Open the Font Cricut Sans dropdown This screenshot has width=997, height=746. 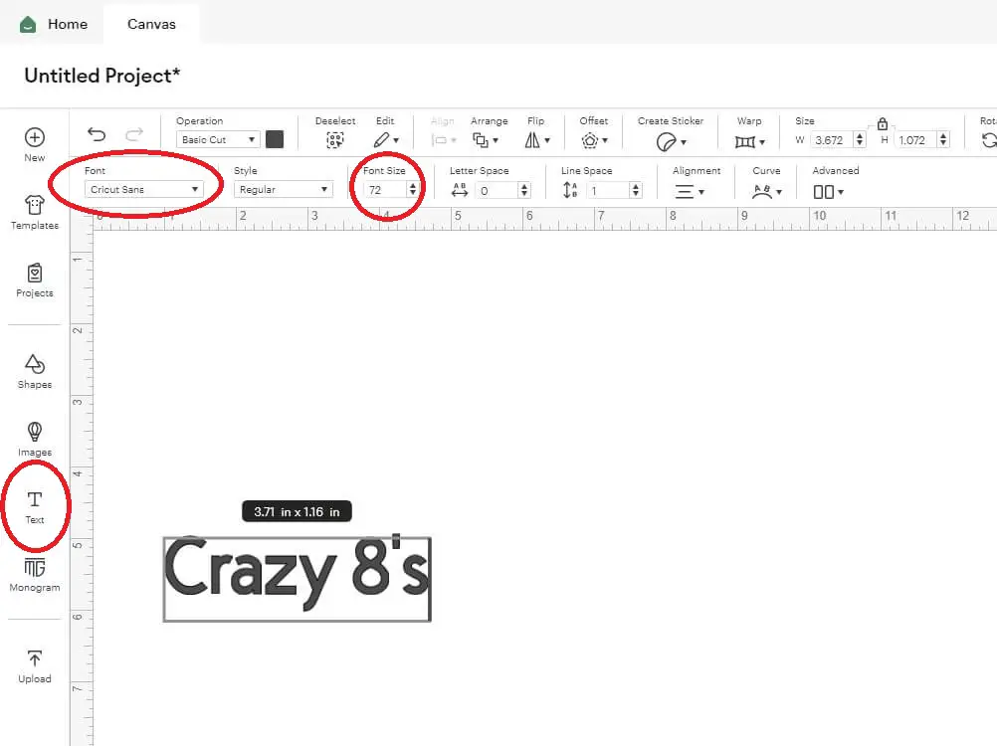tap(143, 189)
